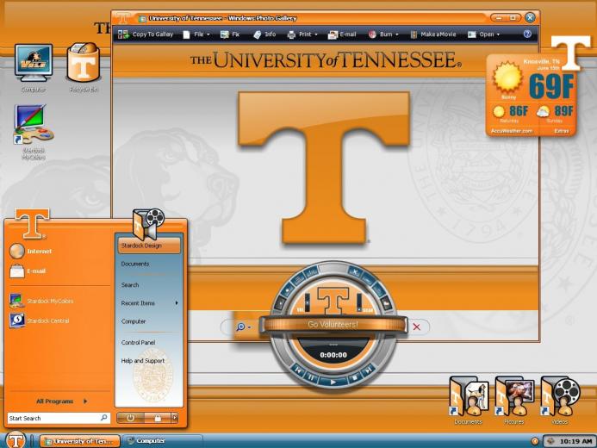Screen dimensions: 597x448
Task: Click the taskbar clock showing 10:19 AM
Action: [x=575, y=441]
